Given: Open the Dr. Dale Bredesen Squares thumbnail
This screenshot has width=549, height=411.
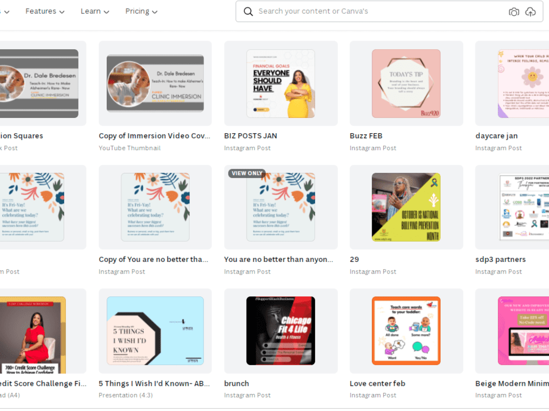Looking at the screenshot, I should tap(43, 83).
